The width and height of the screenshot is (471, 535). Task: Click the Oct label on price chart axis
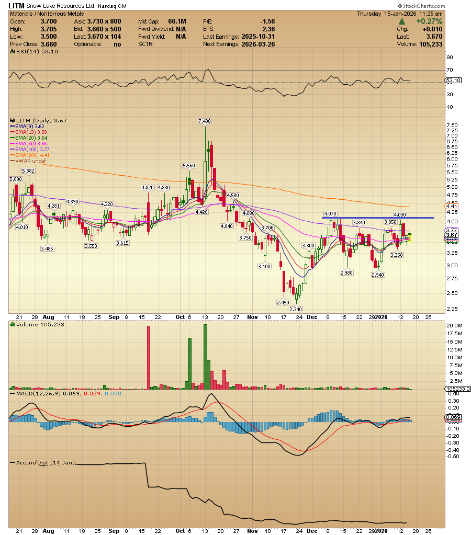[181, 317]
